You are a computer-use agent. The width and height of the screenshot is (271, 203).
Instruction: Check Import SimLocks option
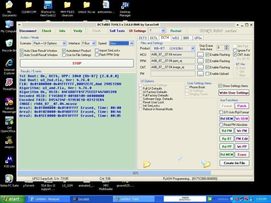pos(97,50)
